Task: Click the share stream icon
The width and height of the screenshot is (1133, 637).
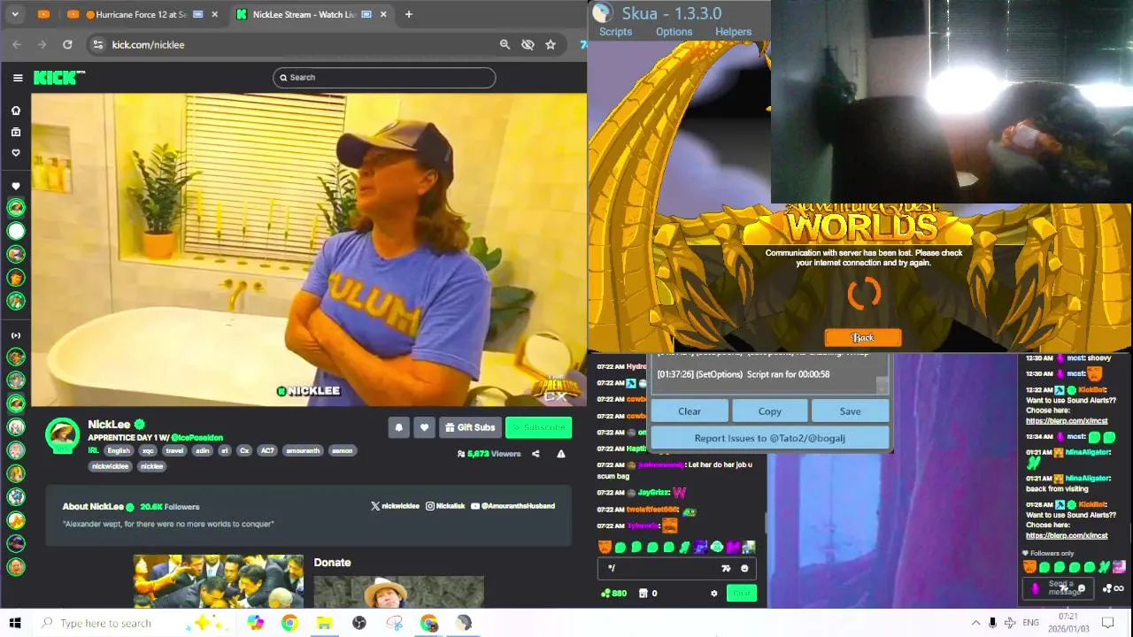Action: [x=536, y=454]
